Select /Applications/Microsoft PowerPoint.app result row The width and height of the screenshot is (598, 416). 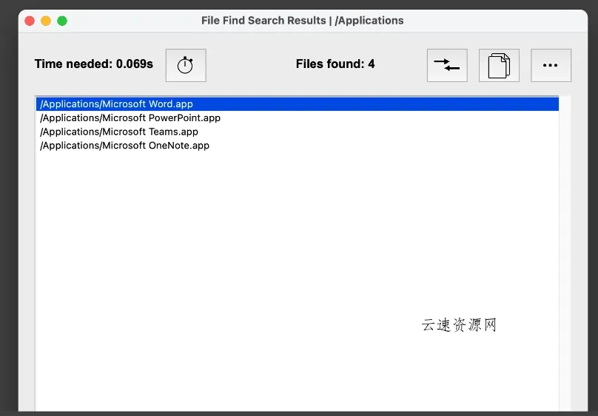(298, 118)
